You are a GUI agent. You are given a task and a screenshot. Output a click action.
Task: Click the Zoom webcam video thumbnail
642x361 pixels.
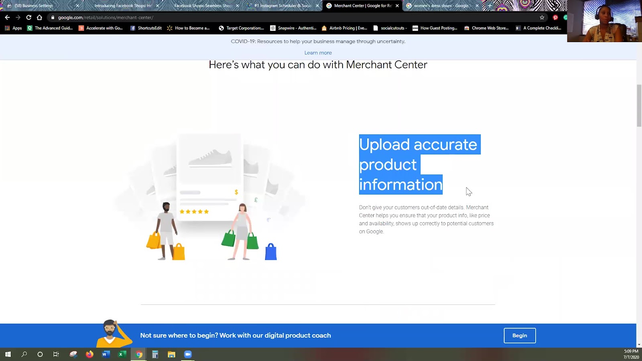(x=604, y=21)
